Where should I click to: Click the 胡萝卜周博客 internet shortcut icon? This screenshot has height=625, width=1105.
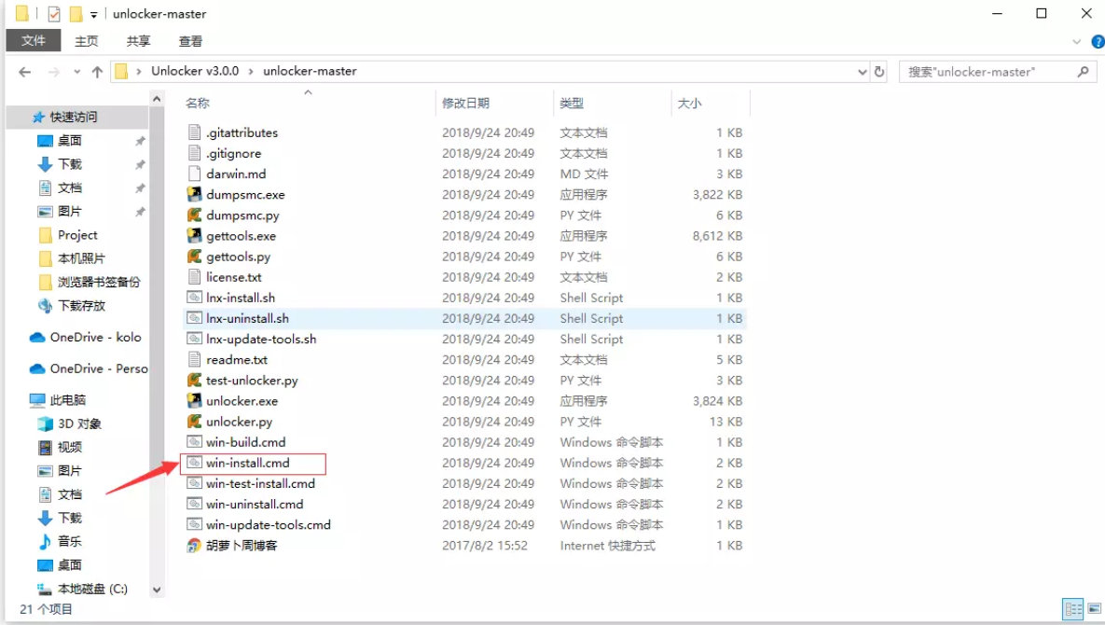coord(195,545)
